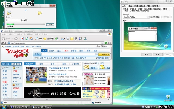Click the language bar A icon in tray

(x=146, y=107)
